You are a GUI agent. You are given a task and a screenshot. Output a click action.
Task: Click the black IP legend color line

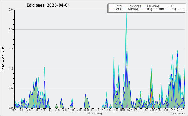coord(168,6)
